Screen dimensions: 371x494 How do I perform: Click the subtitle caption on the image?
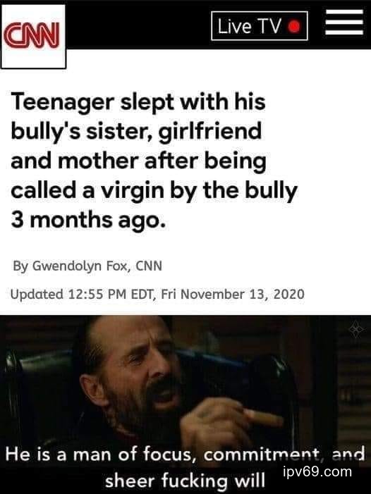185,467
